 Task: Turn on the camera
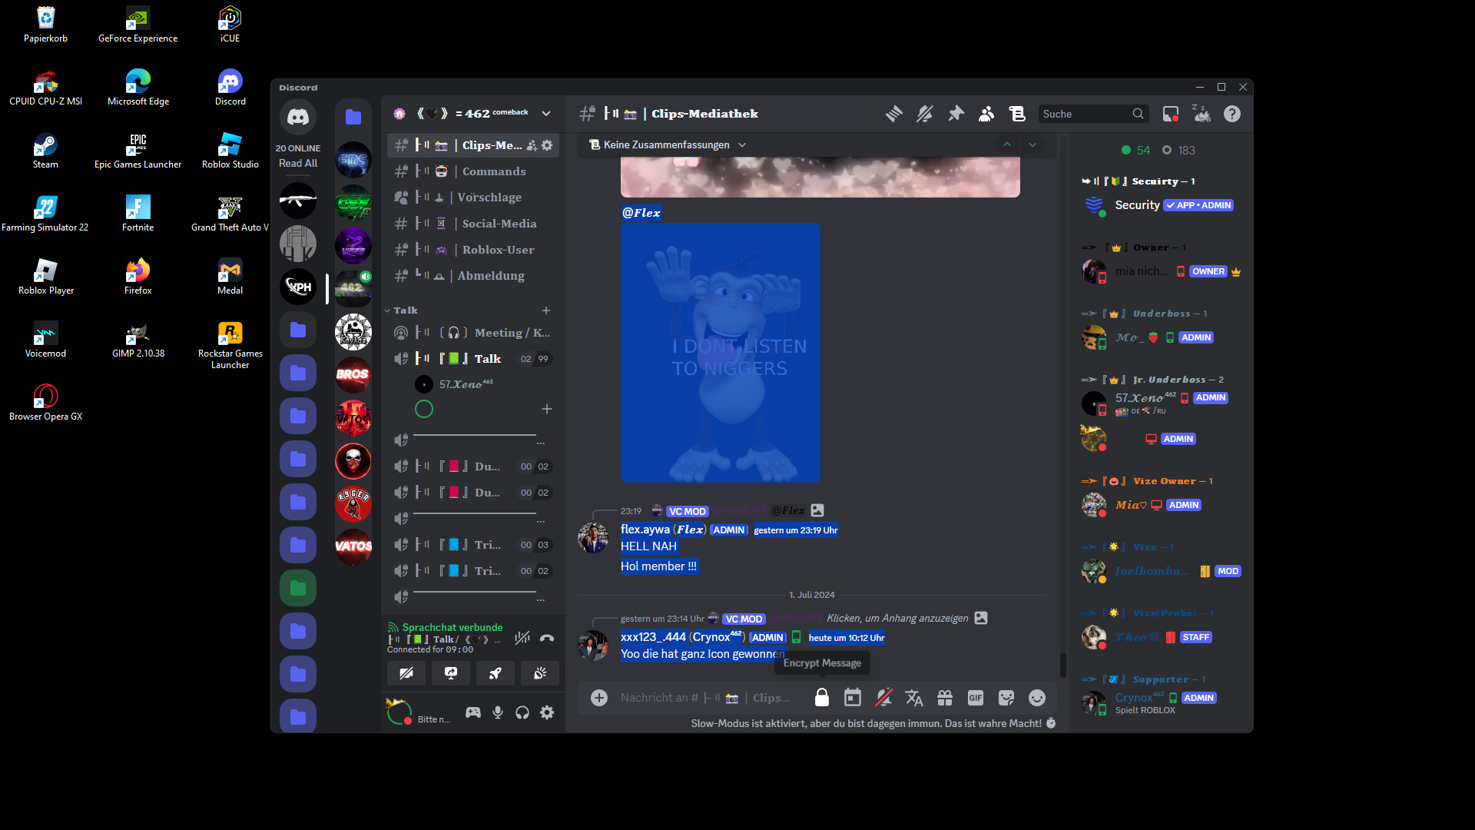[x=406, y=673]
